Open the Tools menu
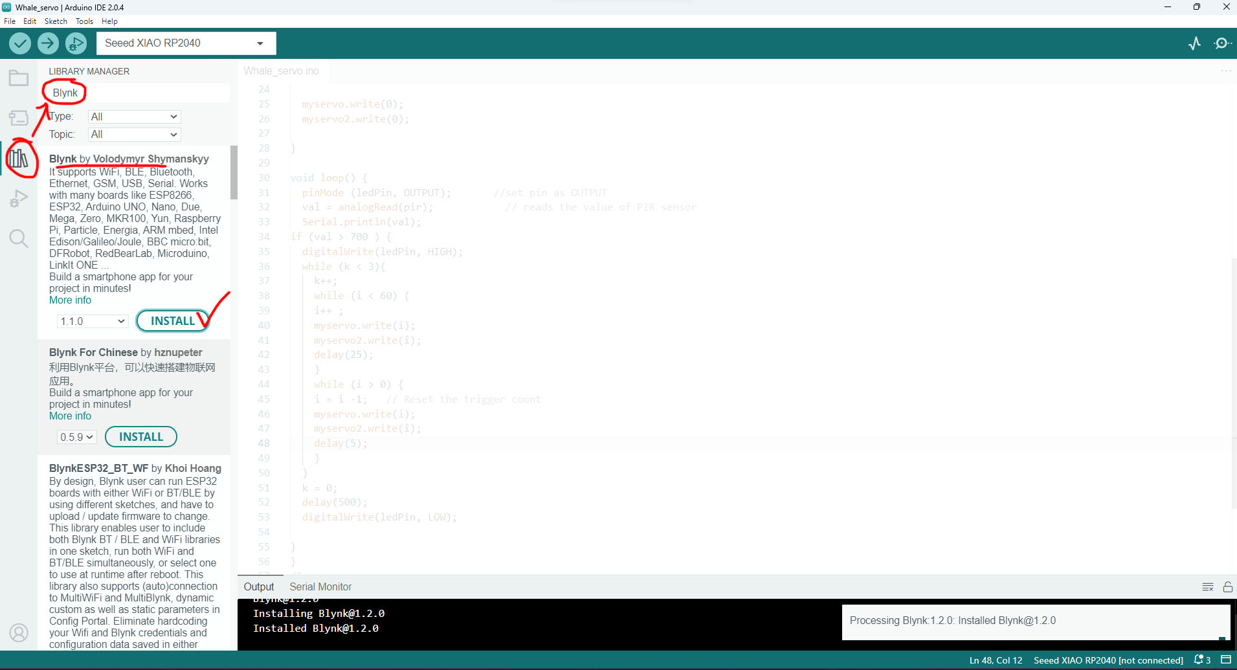 (x=84, y=21)
